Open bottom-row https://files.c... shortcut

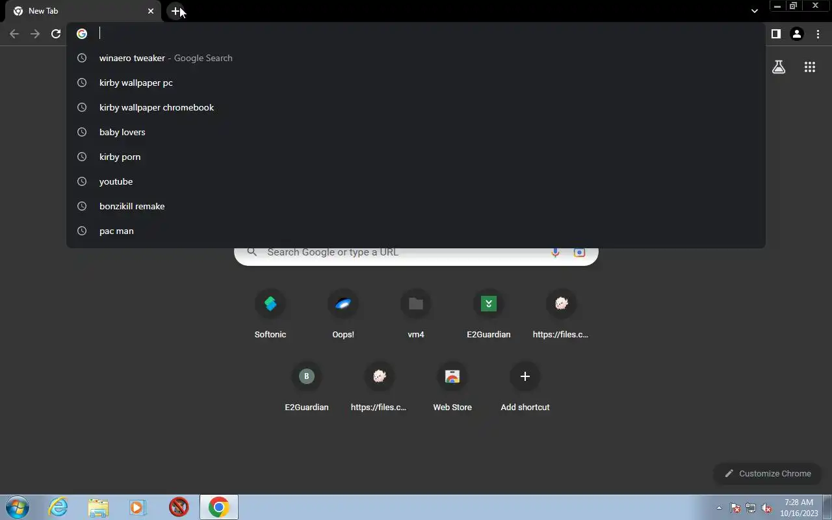380,387
